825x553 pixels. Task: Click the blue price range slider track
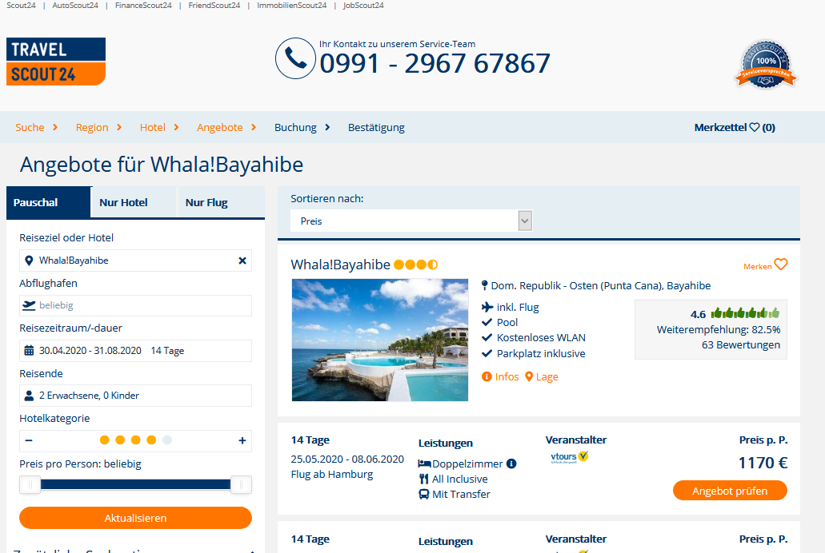[136, 484]
